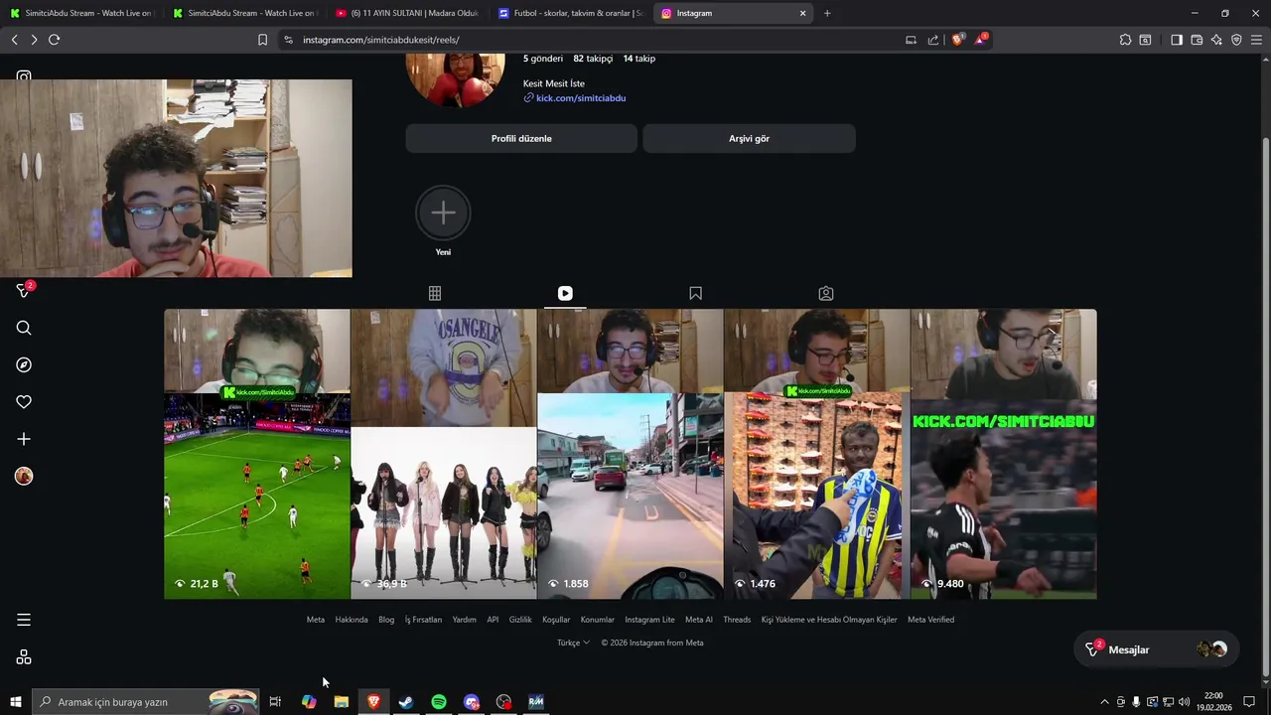Bookmark page with address bar bookmark icon
Screen dimensions: 1271x715
tap(262, 40)
